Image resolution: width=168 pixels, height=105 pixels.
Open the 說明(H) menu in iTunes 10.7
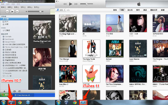point(36,7)
